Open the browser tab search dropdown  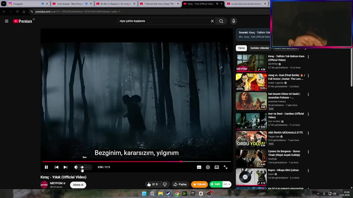pos(4,4)
